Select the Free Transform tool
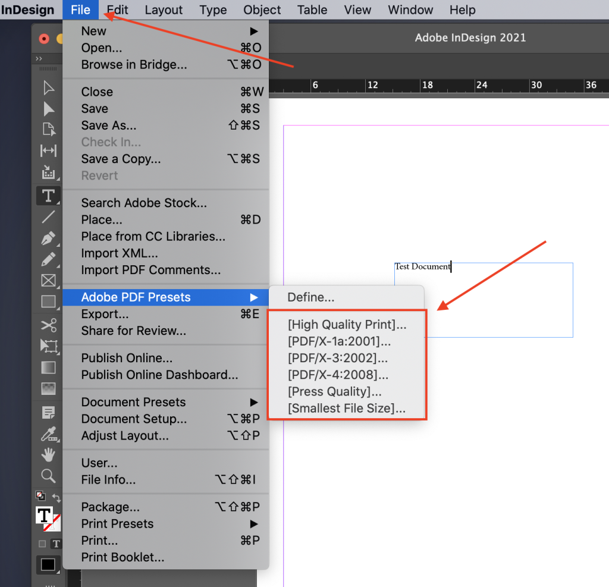The image size is (609, 587). [48, 346]
